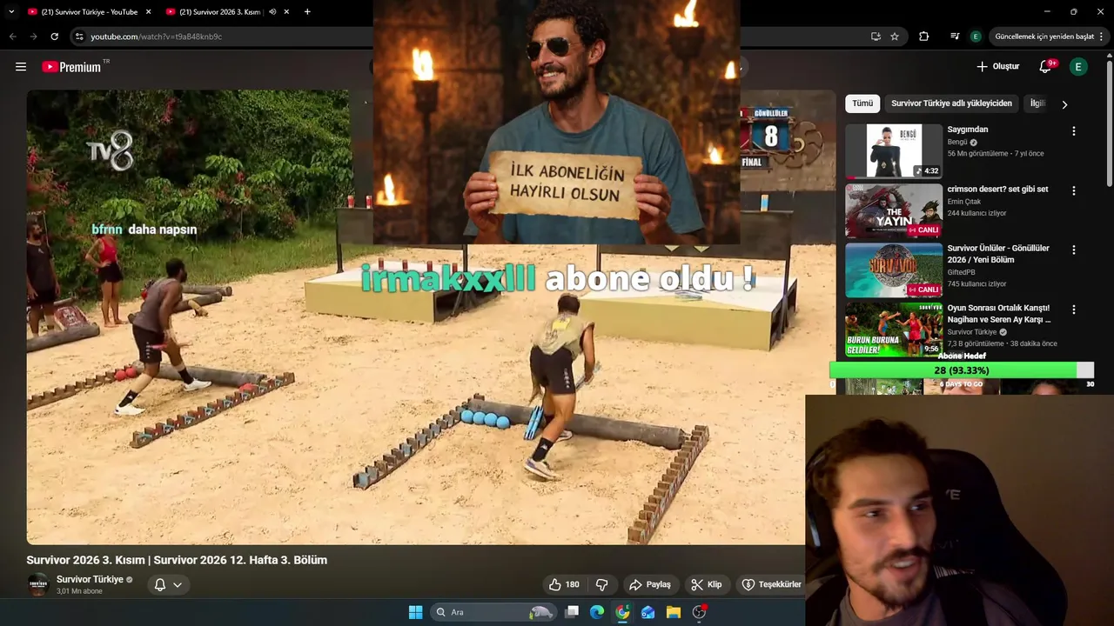The width and height of the screenshot is (1114, 626).
Task: Show more filter chips with the right arrow
Action: [x=1064, y=104]
